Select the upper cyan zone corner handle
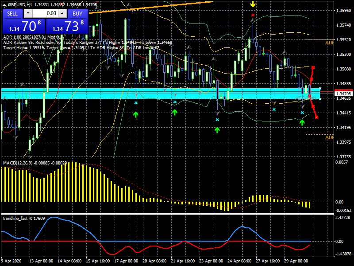The width and height of the screenshot is (354, 266). point(320,88)
